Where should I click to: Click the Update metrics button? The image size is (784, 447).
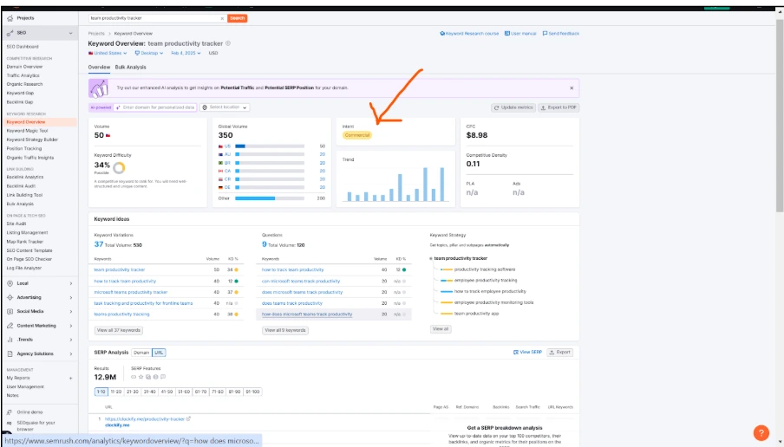click(x=513, y=107)
